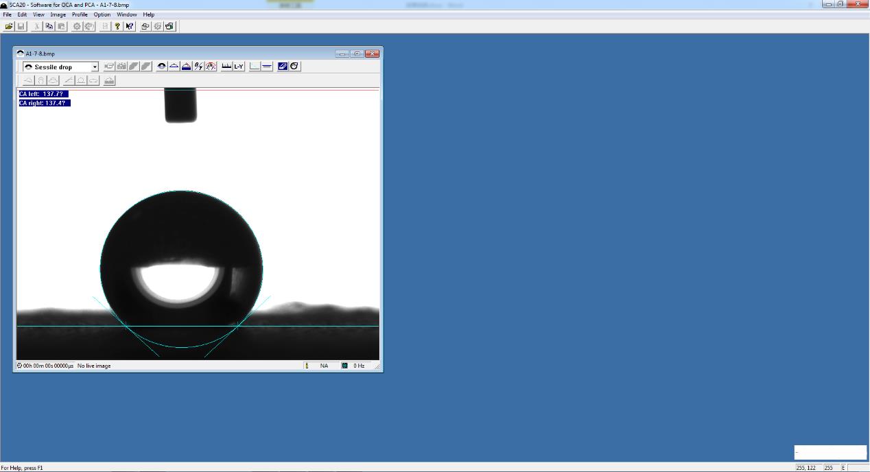870x472 pixels.
Task: Toggle the horizontal baseline line button
Action: pyautogui.click(x=267, y=67)
